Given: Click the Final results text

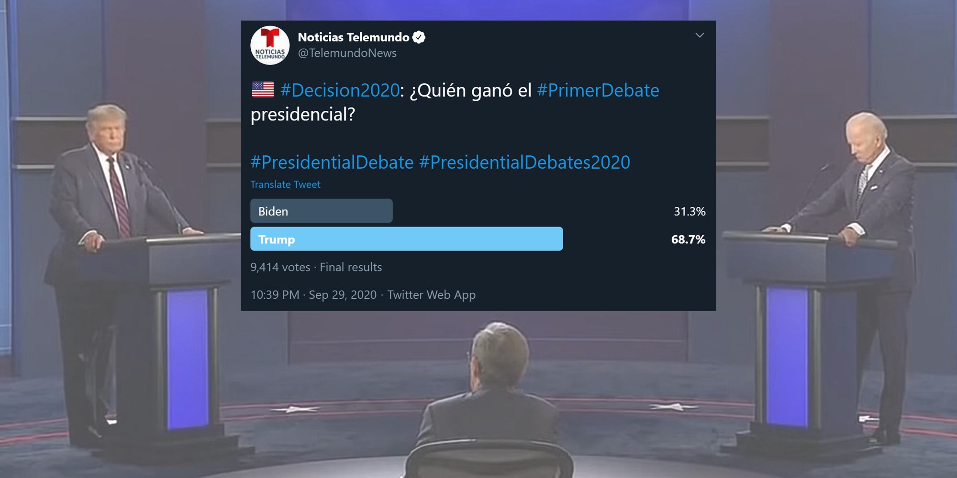Looking at the screenshot, I should click(350, 267).
